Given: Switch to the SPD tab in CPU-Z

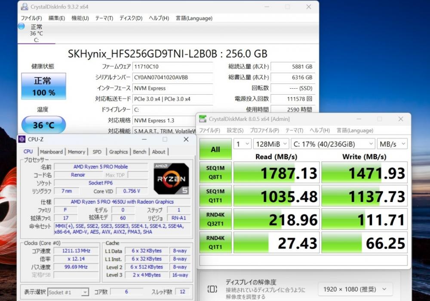Looking at the screenshot, I should tap(97, 152).
